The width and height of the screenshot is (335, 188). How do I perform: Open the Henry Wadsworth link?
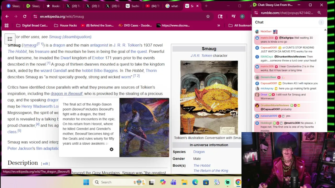pos(40,106)
